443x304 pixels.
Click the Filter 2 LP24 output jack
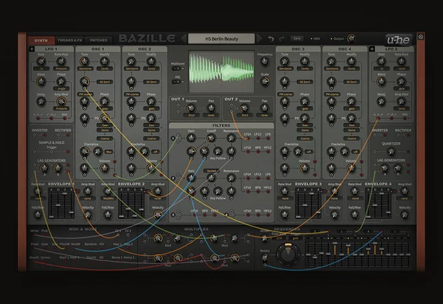click(248, 178)
